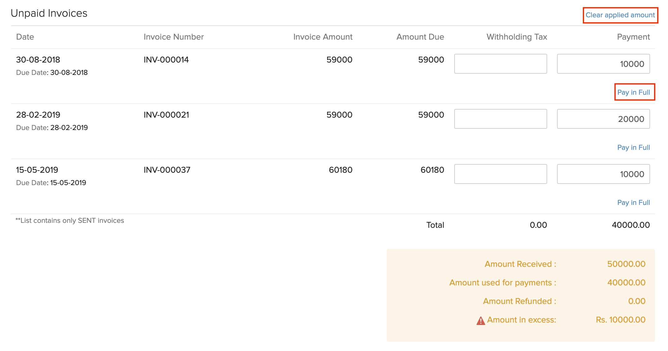Click invoice number INV-000021
Screen dimensions: 668x351
166,115
